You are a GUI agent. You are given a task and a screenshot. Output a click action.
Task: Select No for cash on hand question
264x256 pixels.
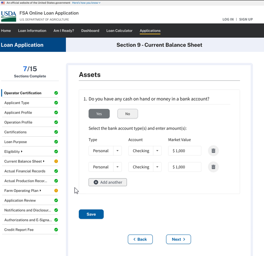click(x=127, y=114)
